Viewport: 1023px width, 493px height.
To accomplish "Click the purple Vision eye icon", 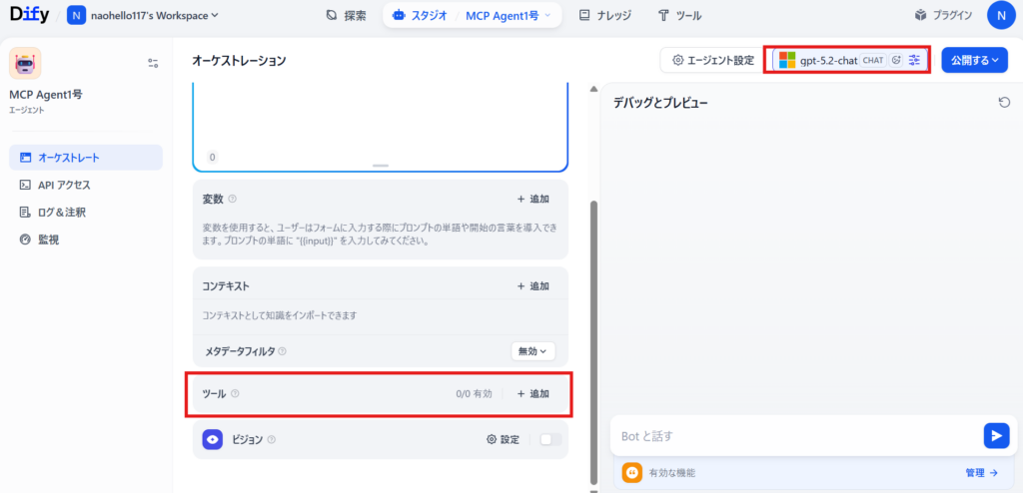I will click(212, 439).
